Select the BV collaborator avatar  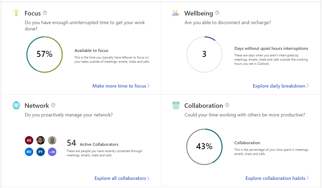coord(29,152)
